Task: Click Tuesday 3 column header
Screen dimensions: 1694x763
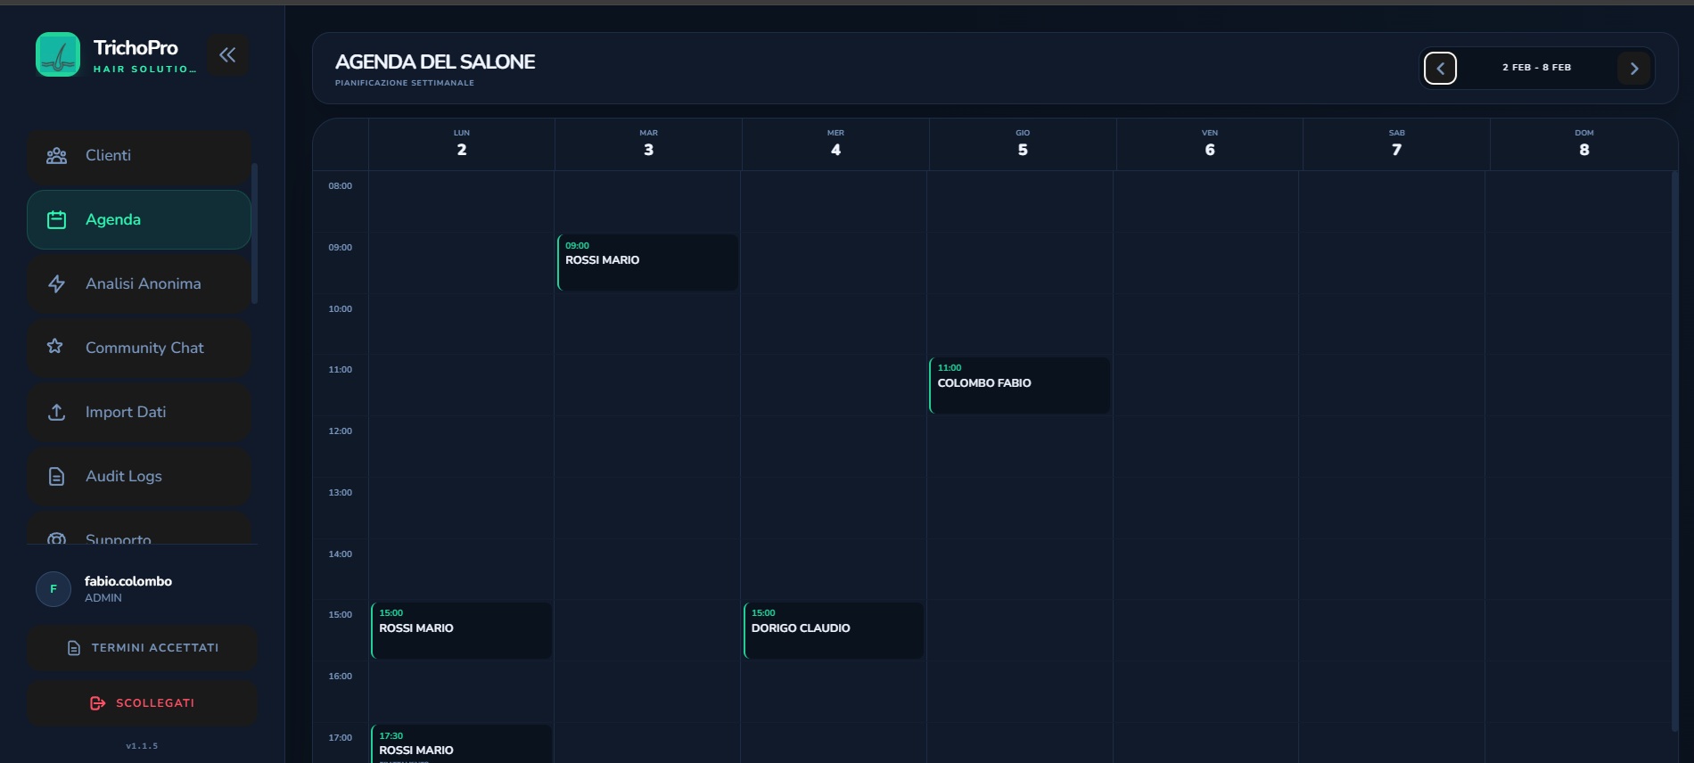Action: tap(648, 144)
